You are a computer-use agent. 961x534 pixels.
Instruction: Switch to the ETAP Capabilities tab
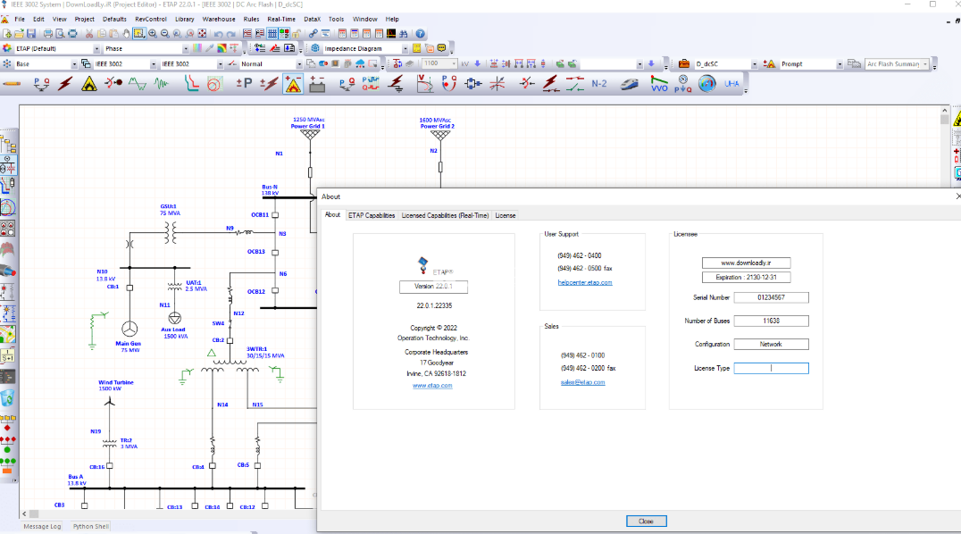pyautogui.click(x=372, y=215)
